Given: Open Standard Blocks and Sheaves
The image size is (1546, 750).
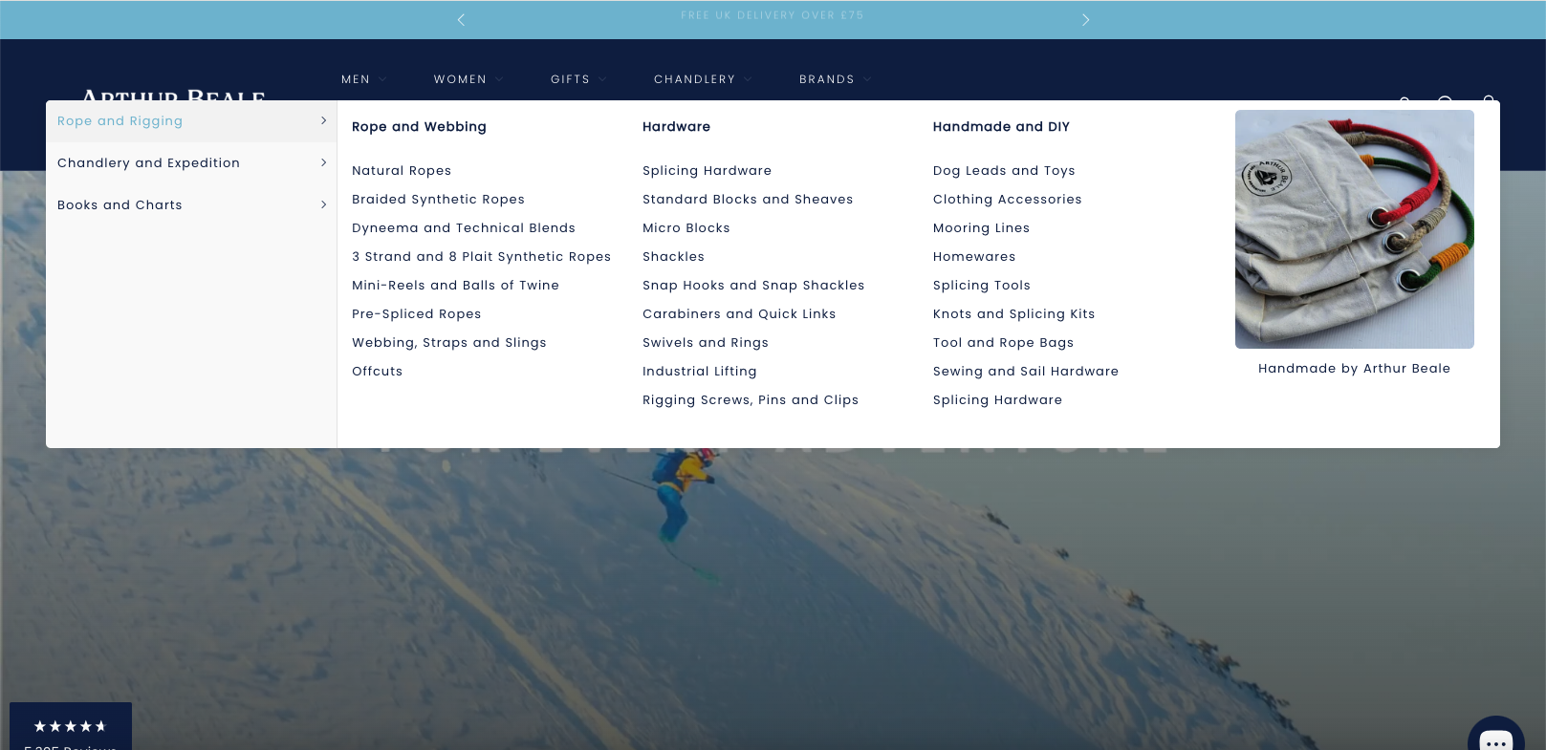Looking at the screenshot, I should click(748, 200).
